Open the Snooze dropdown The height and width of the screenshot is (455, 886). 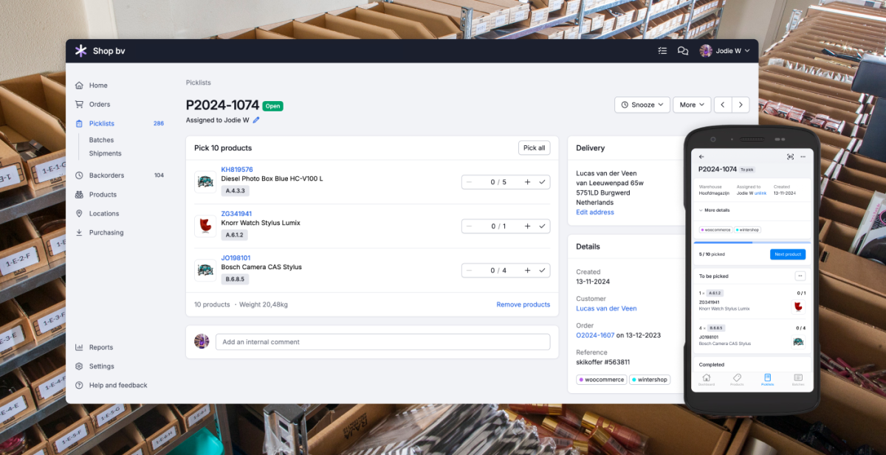coord(642,105)
